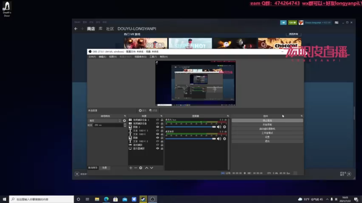Open Death's Door desktop shortcut
Image resolution: width=362 pixels, height=203 pixels.
click(7, 9)
